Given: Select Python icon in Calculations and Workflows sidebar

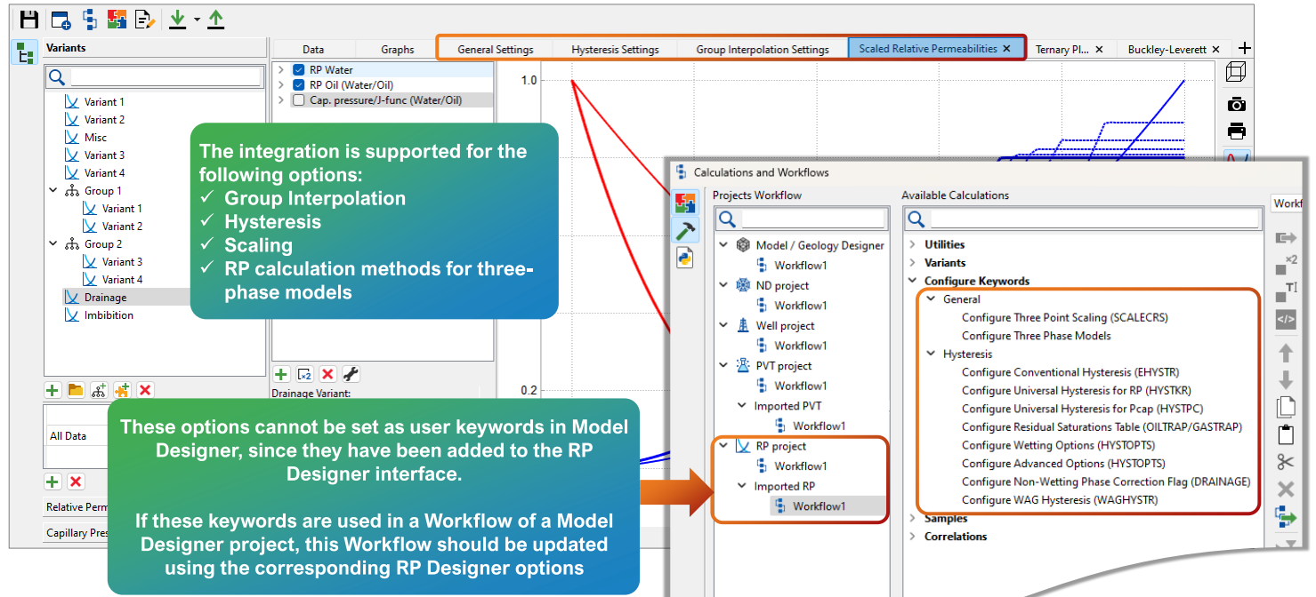Looking at the screenshot, I should click(684, 258).
